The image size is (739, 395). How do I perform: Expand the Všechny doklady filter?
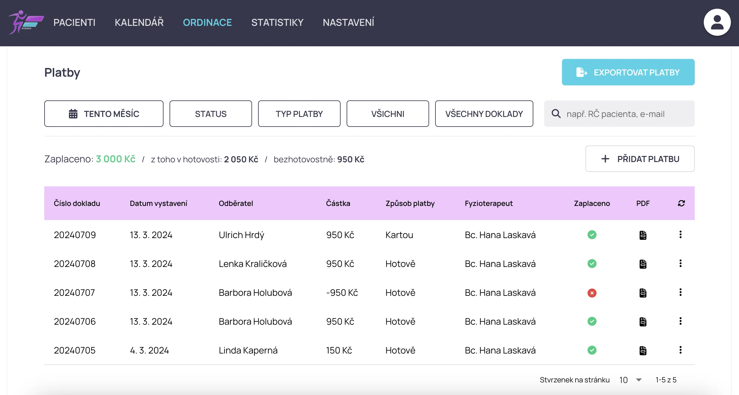484,114
